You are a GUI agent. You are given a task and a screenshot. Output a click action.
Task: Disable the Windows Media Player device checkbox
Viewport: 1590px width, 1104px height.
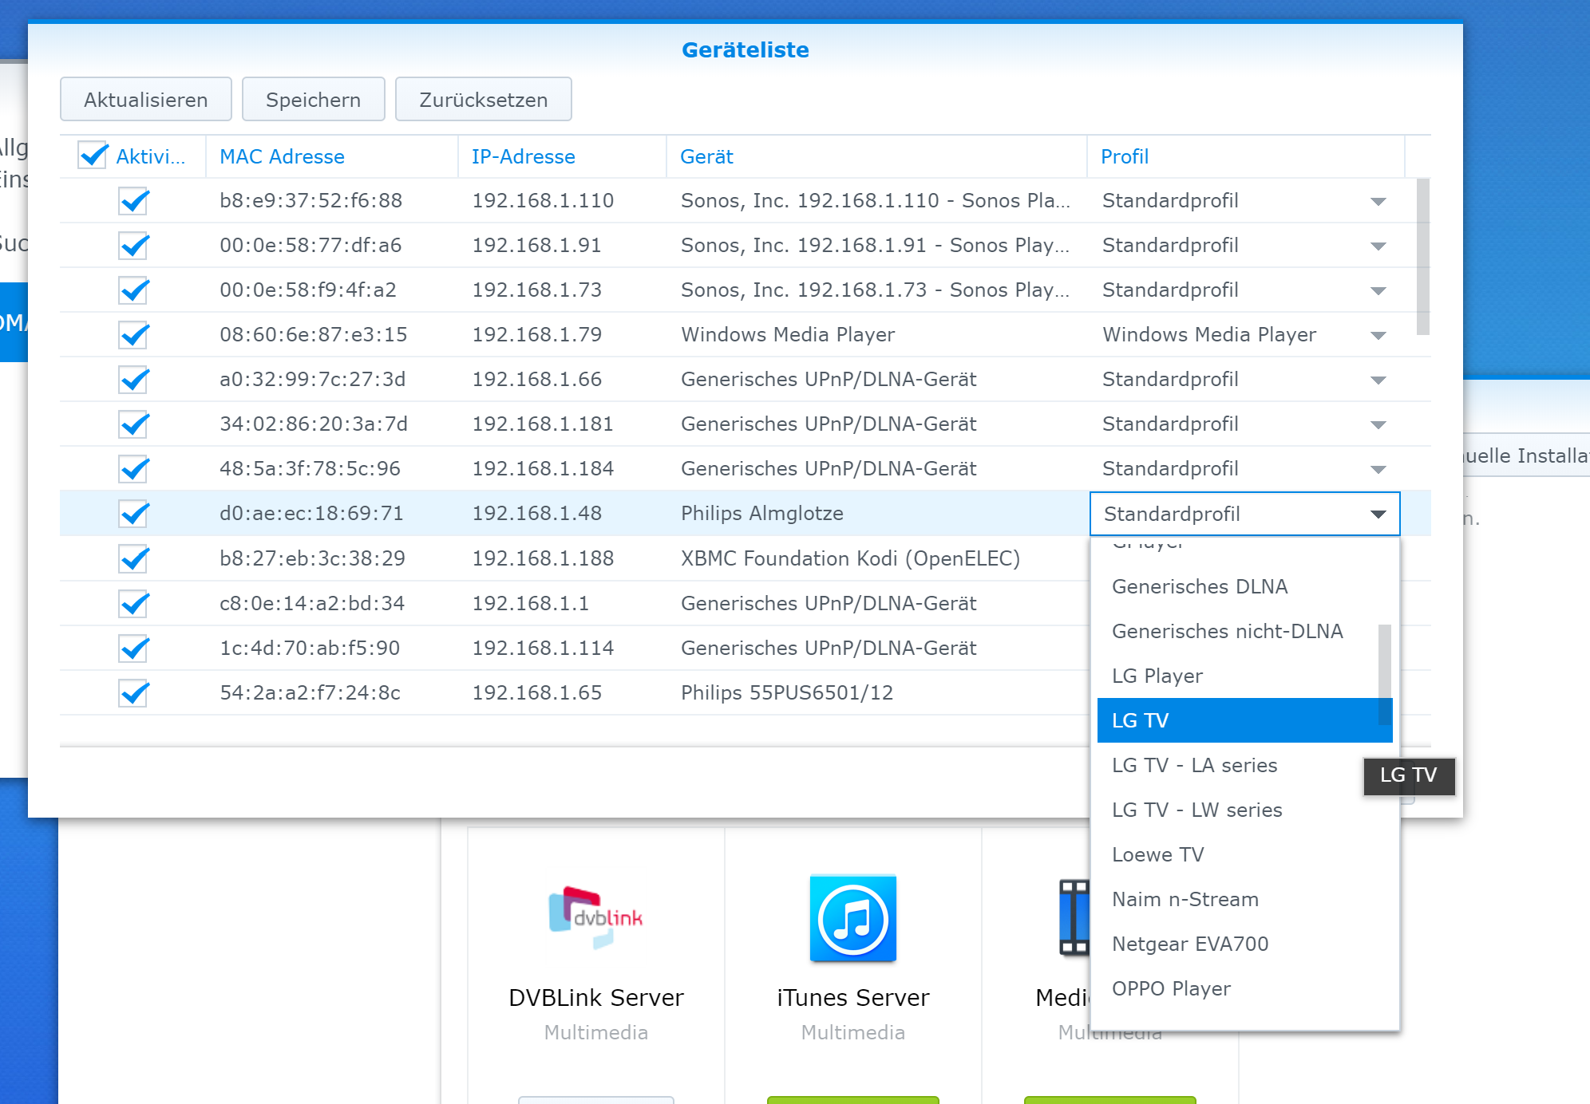click(x=134, y=335)
